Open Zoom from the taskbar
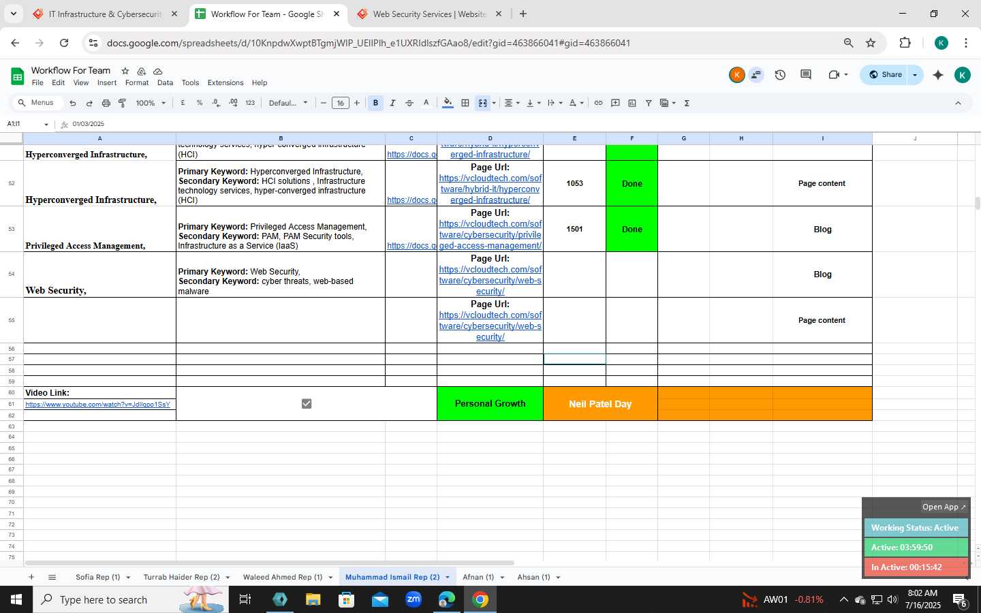 pyautogui.click(x=413, y=599)
